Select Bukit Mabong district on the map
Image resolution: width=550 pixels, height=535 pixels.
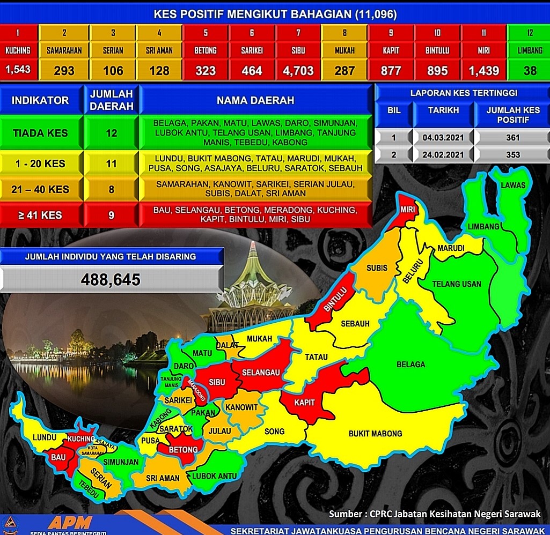(375, 433)
